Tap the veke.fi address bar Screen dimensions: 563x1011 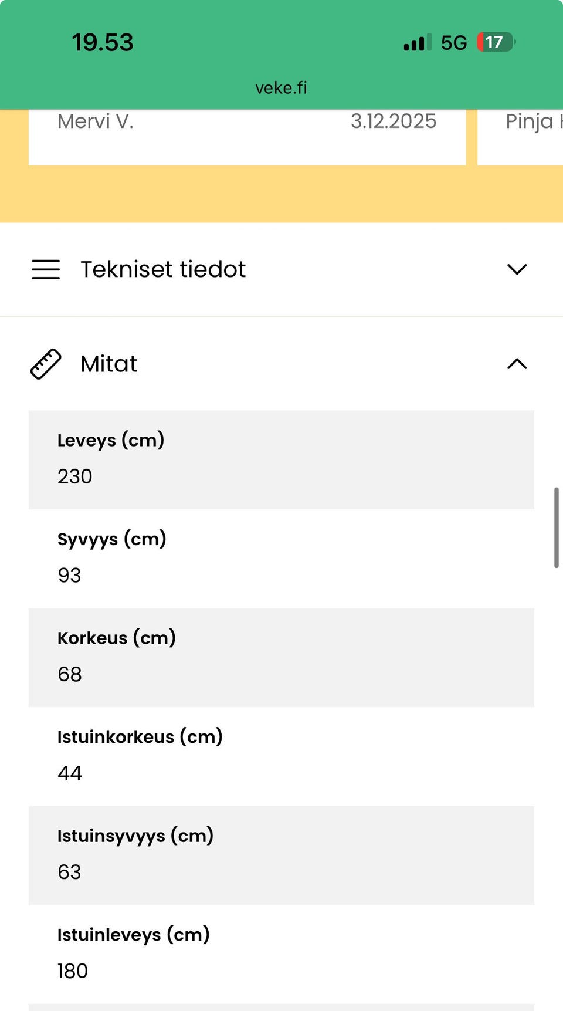point(281,88)
